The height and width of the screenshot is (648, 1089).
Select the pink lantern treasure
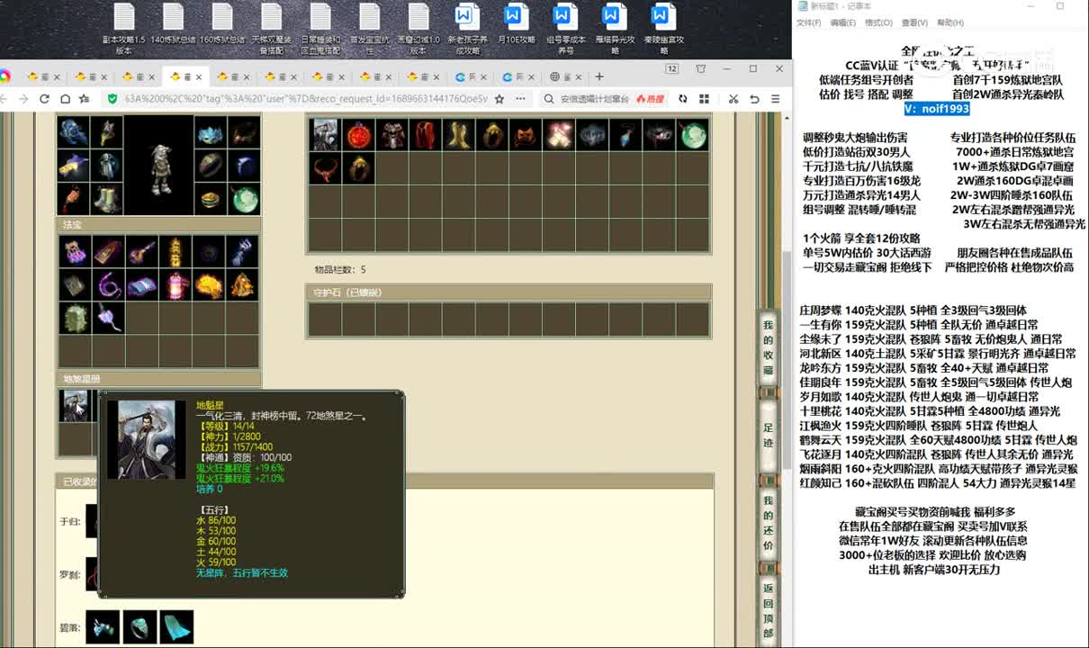tap(175, 284)
